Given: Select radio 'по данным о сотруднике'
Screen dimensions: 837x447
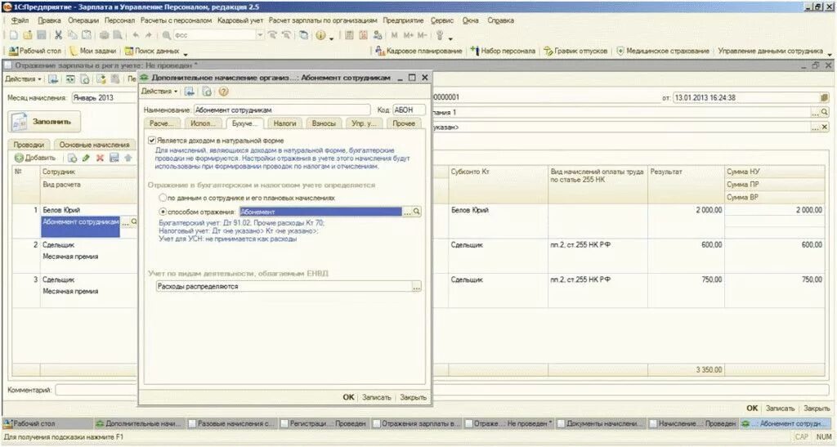Looking at the screenshot, I should [163, 198].
